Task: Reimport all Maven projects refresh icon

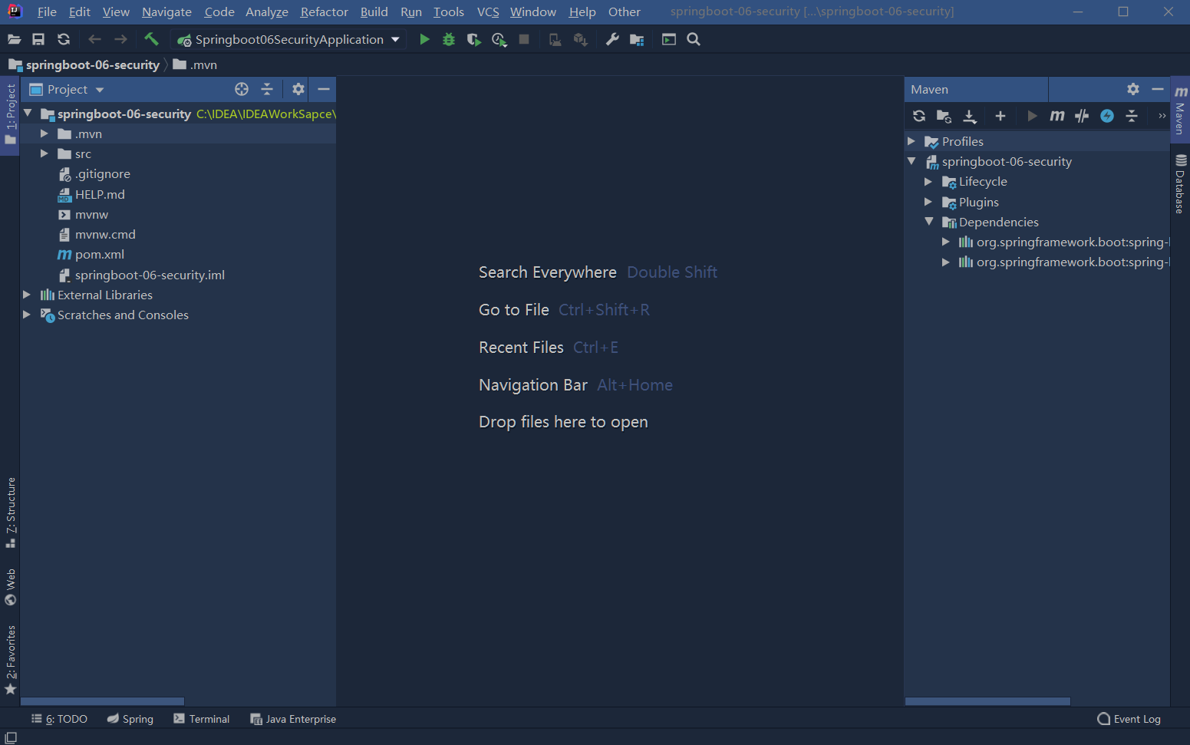Action: (919, 116)
